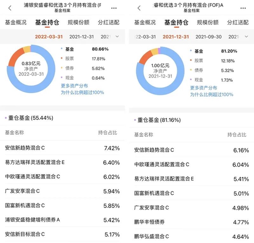This screenshot has height=243, width=254.
Task: Select 2021-12-31 date in left panel
Action: coord(82,37)
